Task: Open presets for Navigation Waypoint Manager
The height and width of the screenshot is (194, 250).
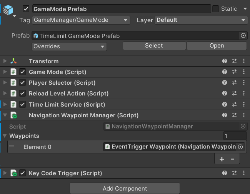Action: tap(234, 115)
